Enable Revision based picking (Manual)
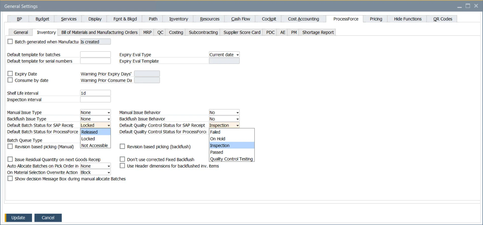Viewport: 483px width, 225px height. [x=10, y=147]
